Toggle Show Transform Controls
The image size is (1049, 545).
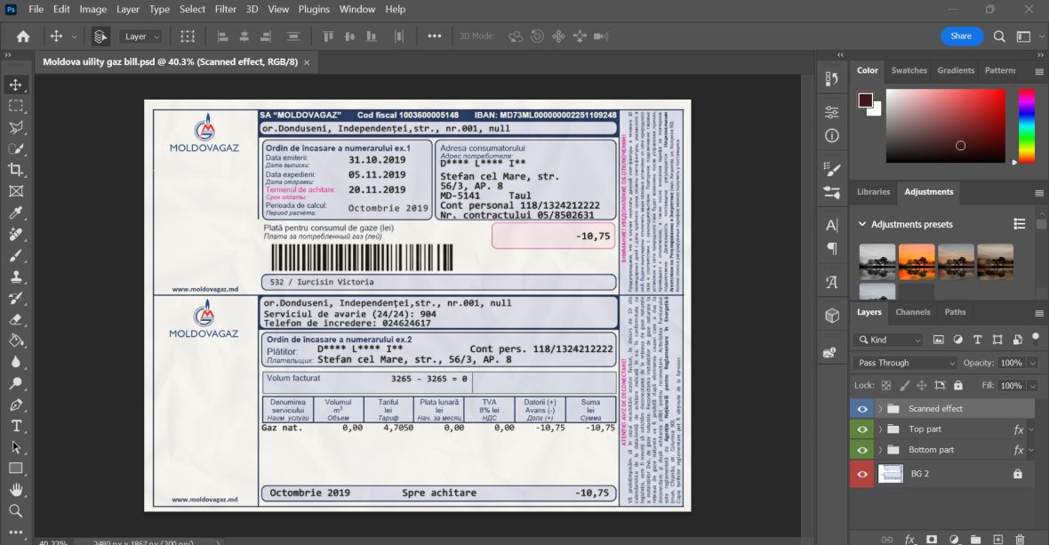pos(188,36)
